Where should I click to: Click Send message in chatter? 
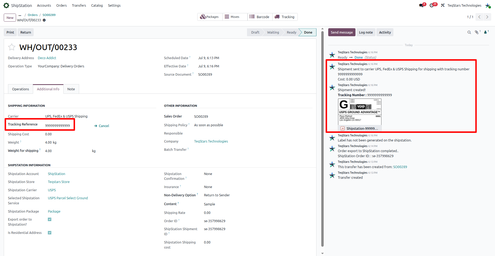pyautogui.click(x=342, y=32)
